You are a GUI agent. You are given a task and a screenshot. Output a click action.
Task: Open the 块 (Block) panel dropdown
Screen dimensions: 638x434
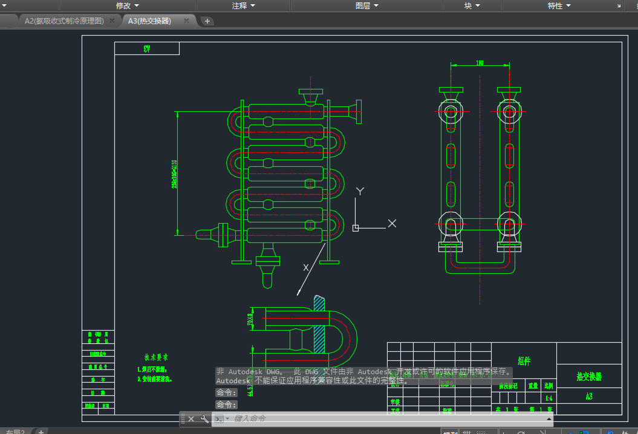(x=472, y=5)
